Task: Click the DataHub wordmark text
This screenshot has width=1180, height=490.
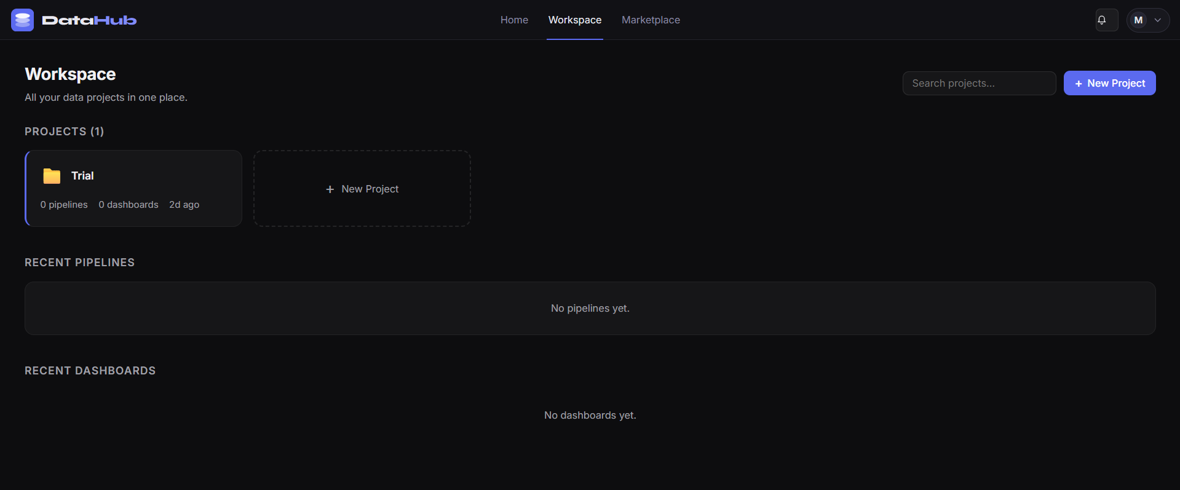Action: pyautogui.click(x=89, y=20)
